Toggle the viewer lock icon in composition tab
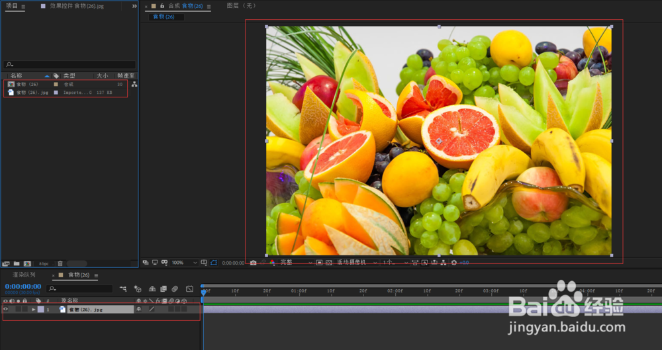 pos(162,6)
